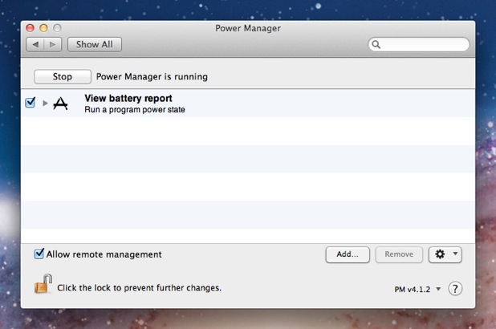Viewport: 496px width, 329px height.
Task: Expand the View battery report disclosure triangle
Action: click(45, 104)
